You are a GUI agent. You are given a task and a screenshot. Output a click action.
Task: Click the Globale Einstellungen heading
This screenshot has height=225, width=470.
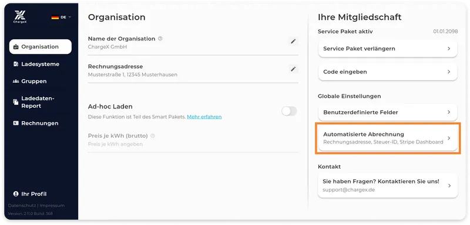tap(349, 96)
